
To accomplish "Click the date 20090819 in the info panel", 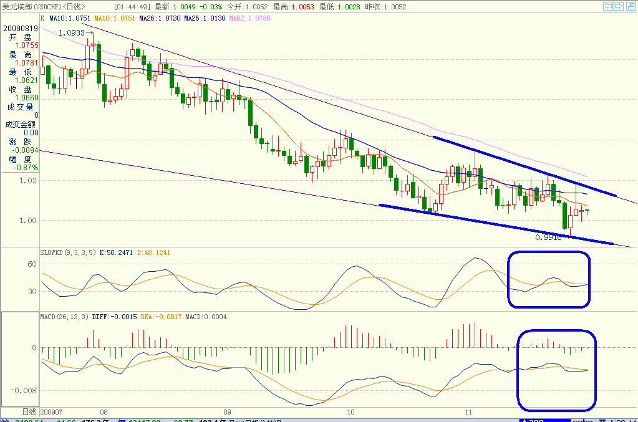I will tap(21, 29).
